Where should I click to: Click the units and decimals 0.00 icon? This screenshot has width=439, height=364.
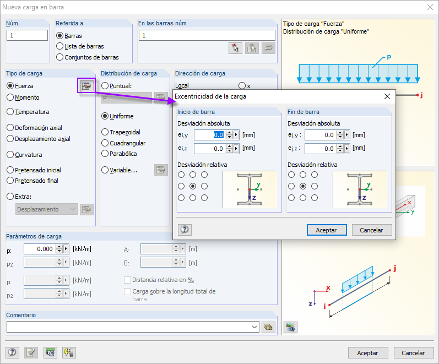click(50, 352)
